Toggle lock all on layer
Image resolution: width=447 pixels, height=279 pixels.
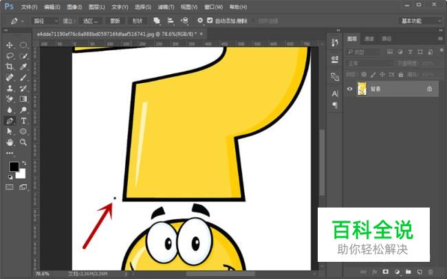(x=401, y=74)
